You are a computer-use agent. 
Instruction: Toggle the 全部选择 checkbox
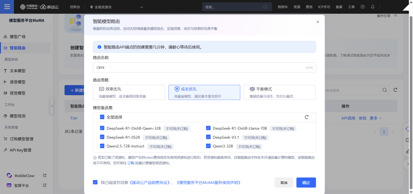tap(102, 117)
